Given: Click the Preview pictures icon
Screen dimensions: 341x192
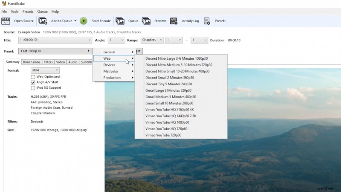Looking at the screenshot, I should [146, 21].
